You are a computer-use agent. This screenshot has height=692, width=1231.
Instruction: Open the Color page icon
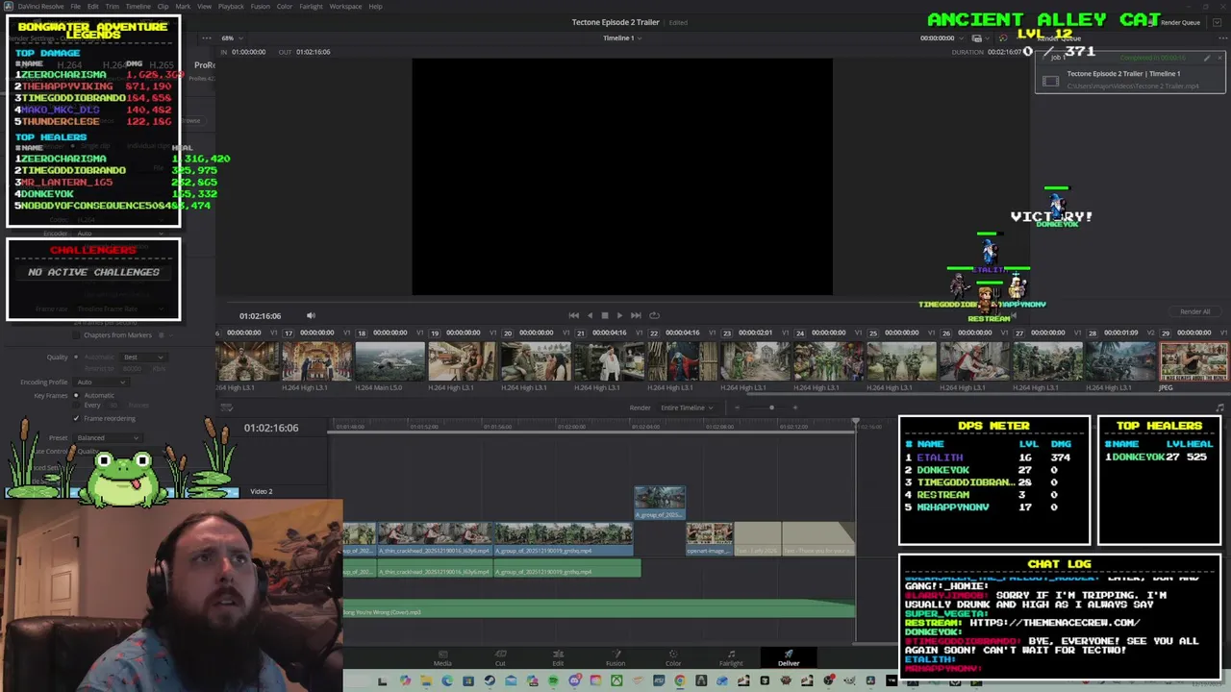pos(673,654)
